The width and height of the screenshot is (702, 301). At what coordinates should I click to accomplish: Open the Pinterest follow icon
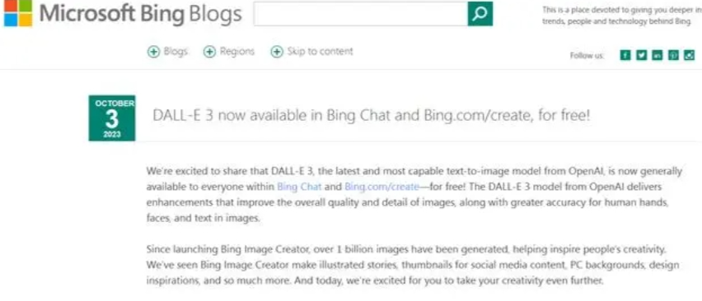coord(673,55)
